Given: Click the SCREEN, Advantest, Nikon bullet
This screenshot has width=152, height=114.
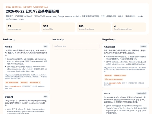Looking at the screenshot, I should [x=126, y=63].
